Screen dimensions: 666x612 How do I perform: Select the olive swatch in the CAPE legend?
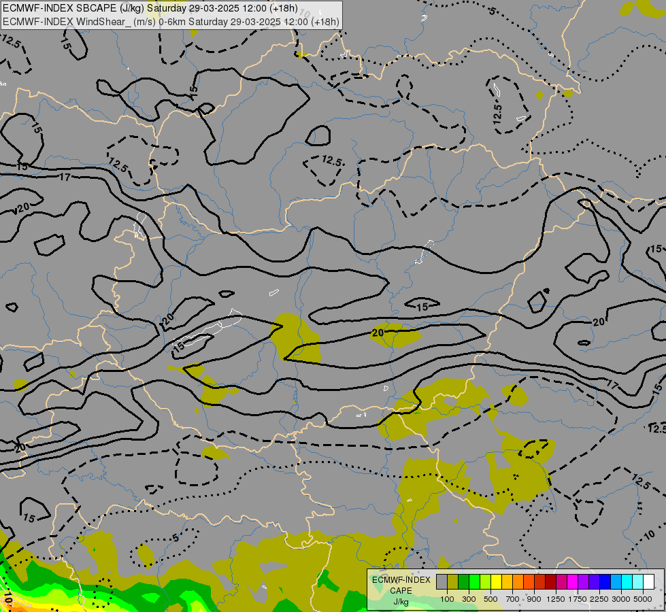453,582
